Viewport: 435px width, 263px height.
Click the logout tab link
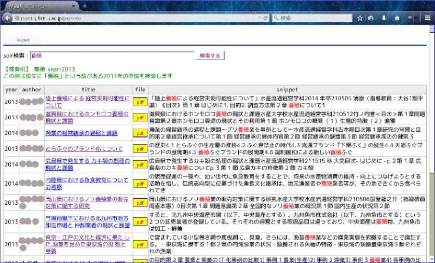coord(23,40)
